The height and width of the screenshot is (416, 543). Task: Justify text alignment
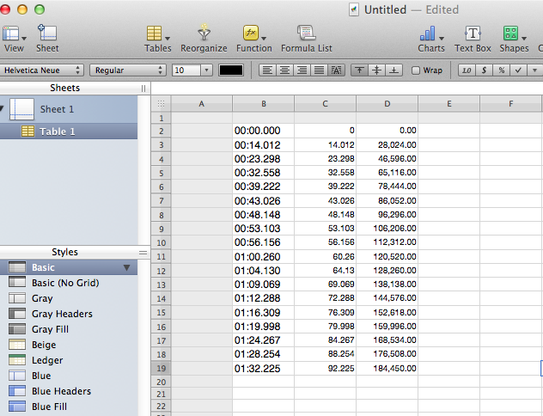coord(319,70)
